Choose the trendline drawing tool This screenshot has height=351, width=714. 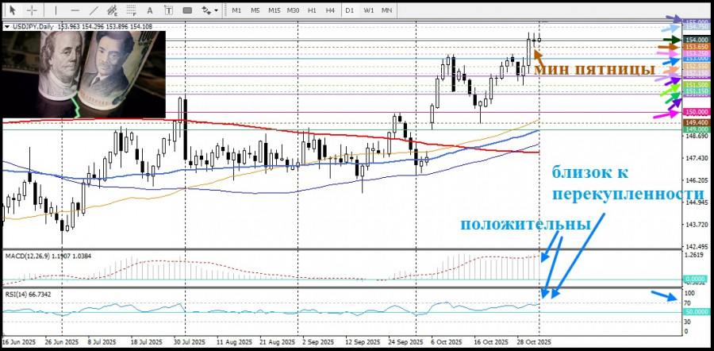point(93,10)
